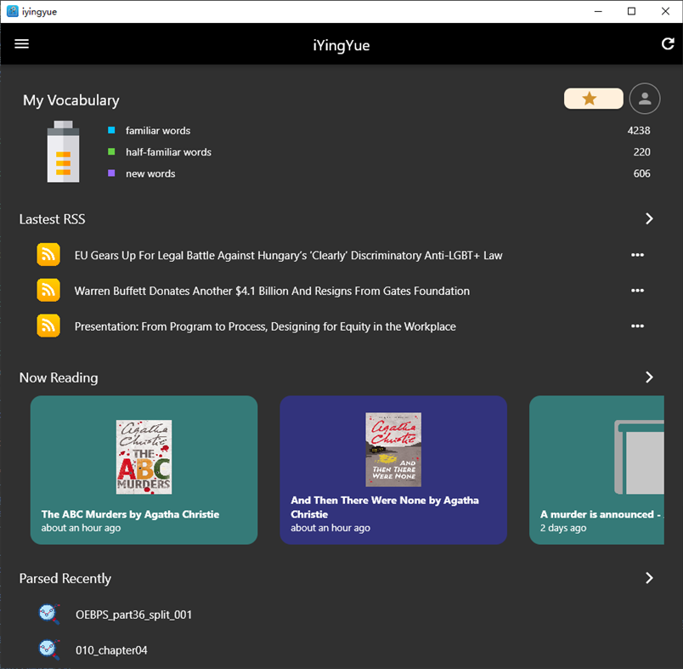Click the RSS icon next to the Warren Buffett article
The image size is (683, 669).
(x=48, y=290)
